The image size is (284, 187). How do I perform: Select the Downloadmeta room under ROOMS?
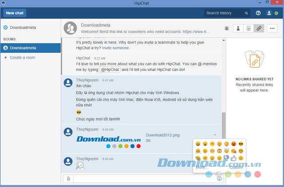point(31,48)
